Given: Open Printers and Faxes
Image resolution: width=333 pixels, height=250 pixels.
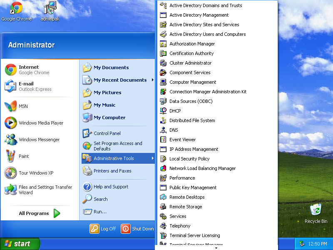Looking at the screenshot, I should tap(118, 171).
